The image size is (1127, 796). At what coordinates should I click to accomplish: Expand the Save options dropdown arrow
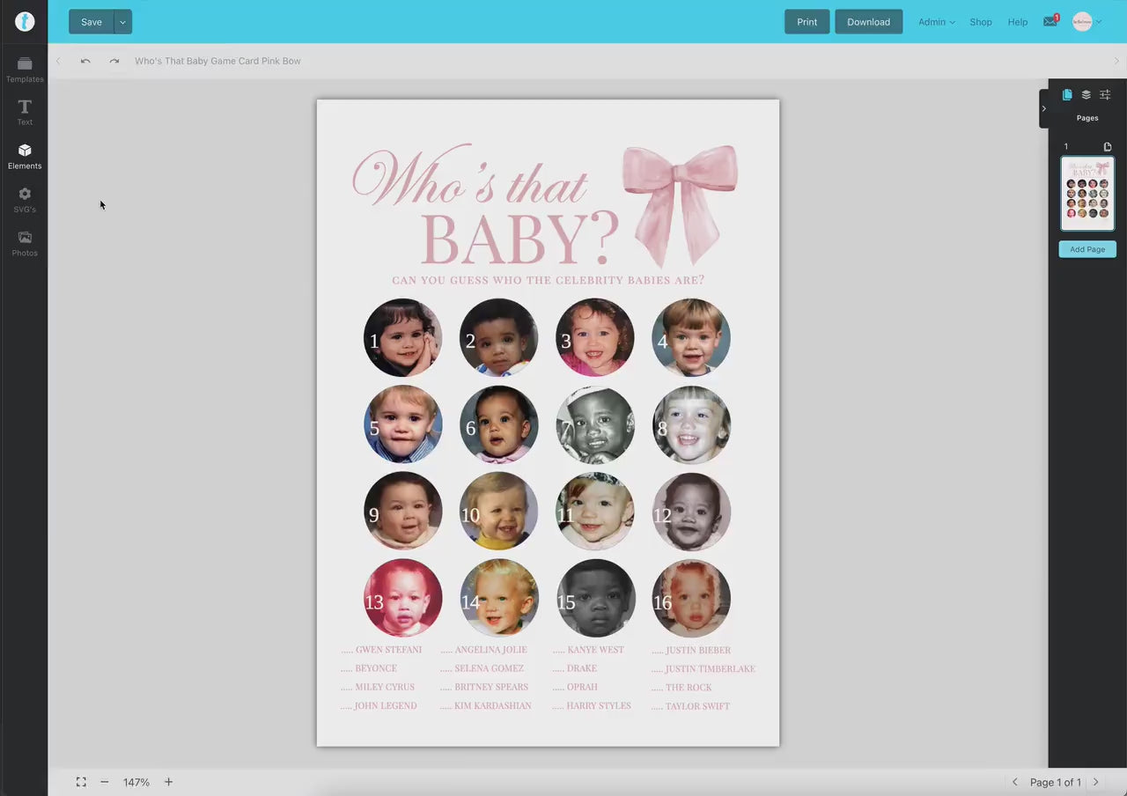coord(122,22)
